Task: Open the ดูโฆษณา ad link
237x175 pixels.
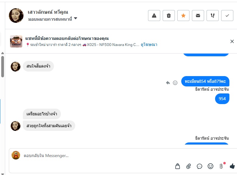Action: (149, 44)
